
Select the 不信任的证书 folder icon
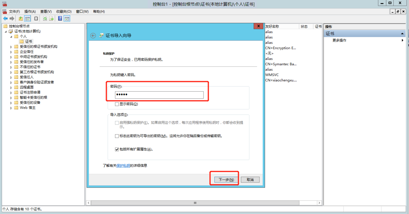16,67
